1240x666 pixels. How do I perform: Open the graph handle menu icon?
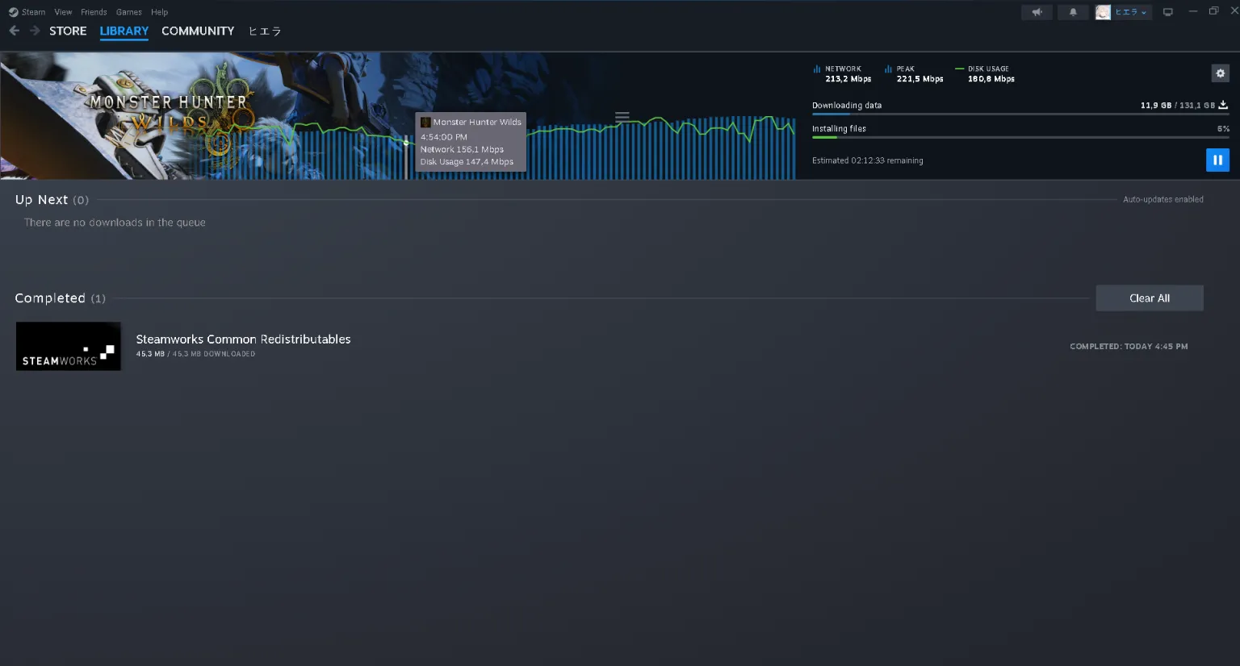[622, 117]
